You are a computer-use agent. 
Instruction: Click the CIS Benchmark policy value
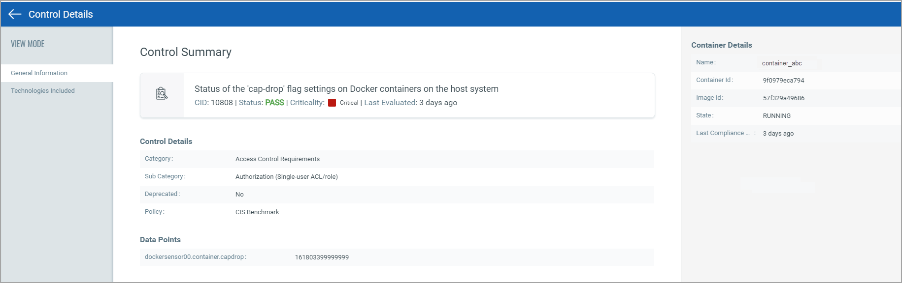(257, 212)
